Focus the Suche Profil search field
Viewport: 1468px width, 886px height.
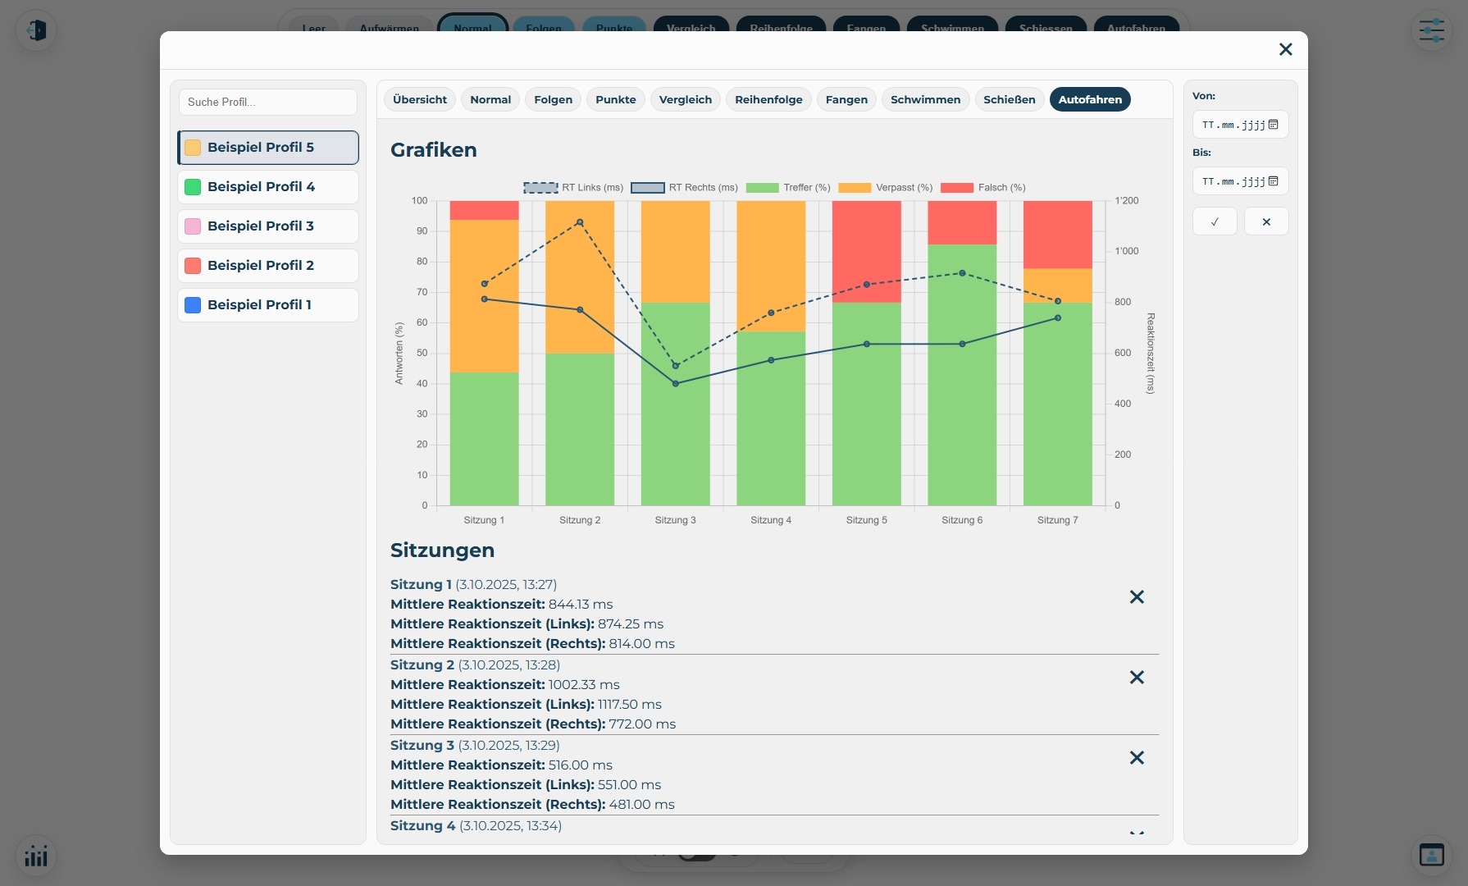coord(268,103)
